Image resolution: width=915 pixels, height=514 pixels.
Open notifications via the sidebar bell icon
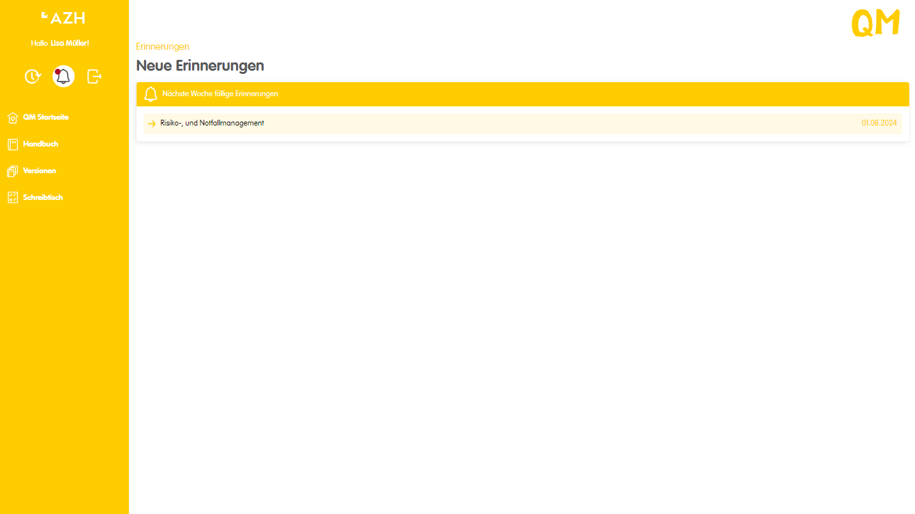pos(63,76)
